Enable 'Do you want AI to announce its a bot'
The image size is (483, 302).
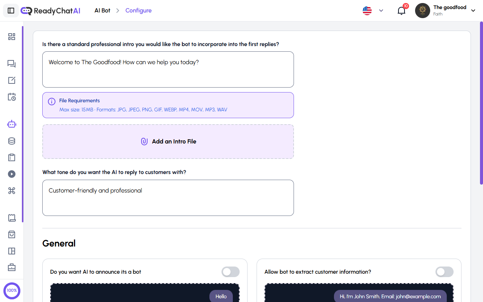click(x=230, y=272)
